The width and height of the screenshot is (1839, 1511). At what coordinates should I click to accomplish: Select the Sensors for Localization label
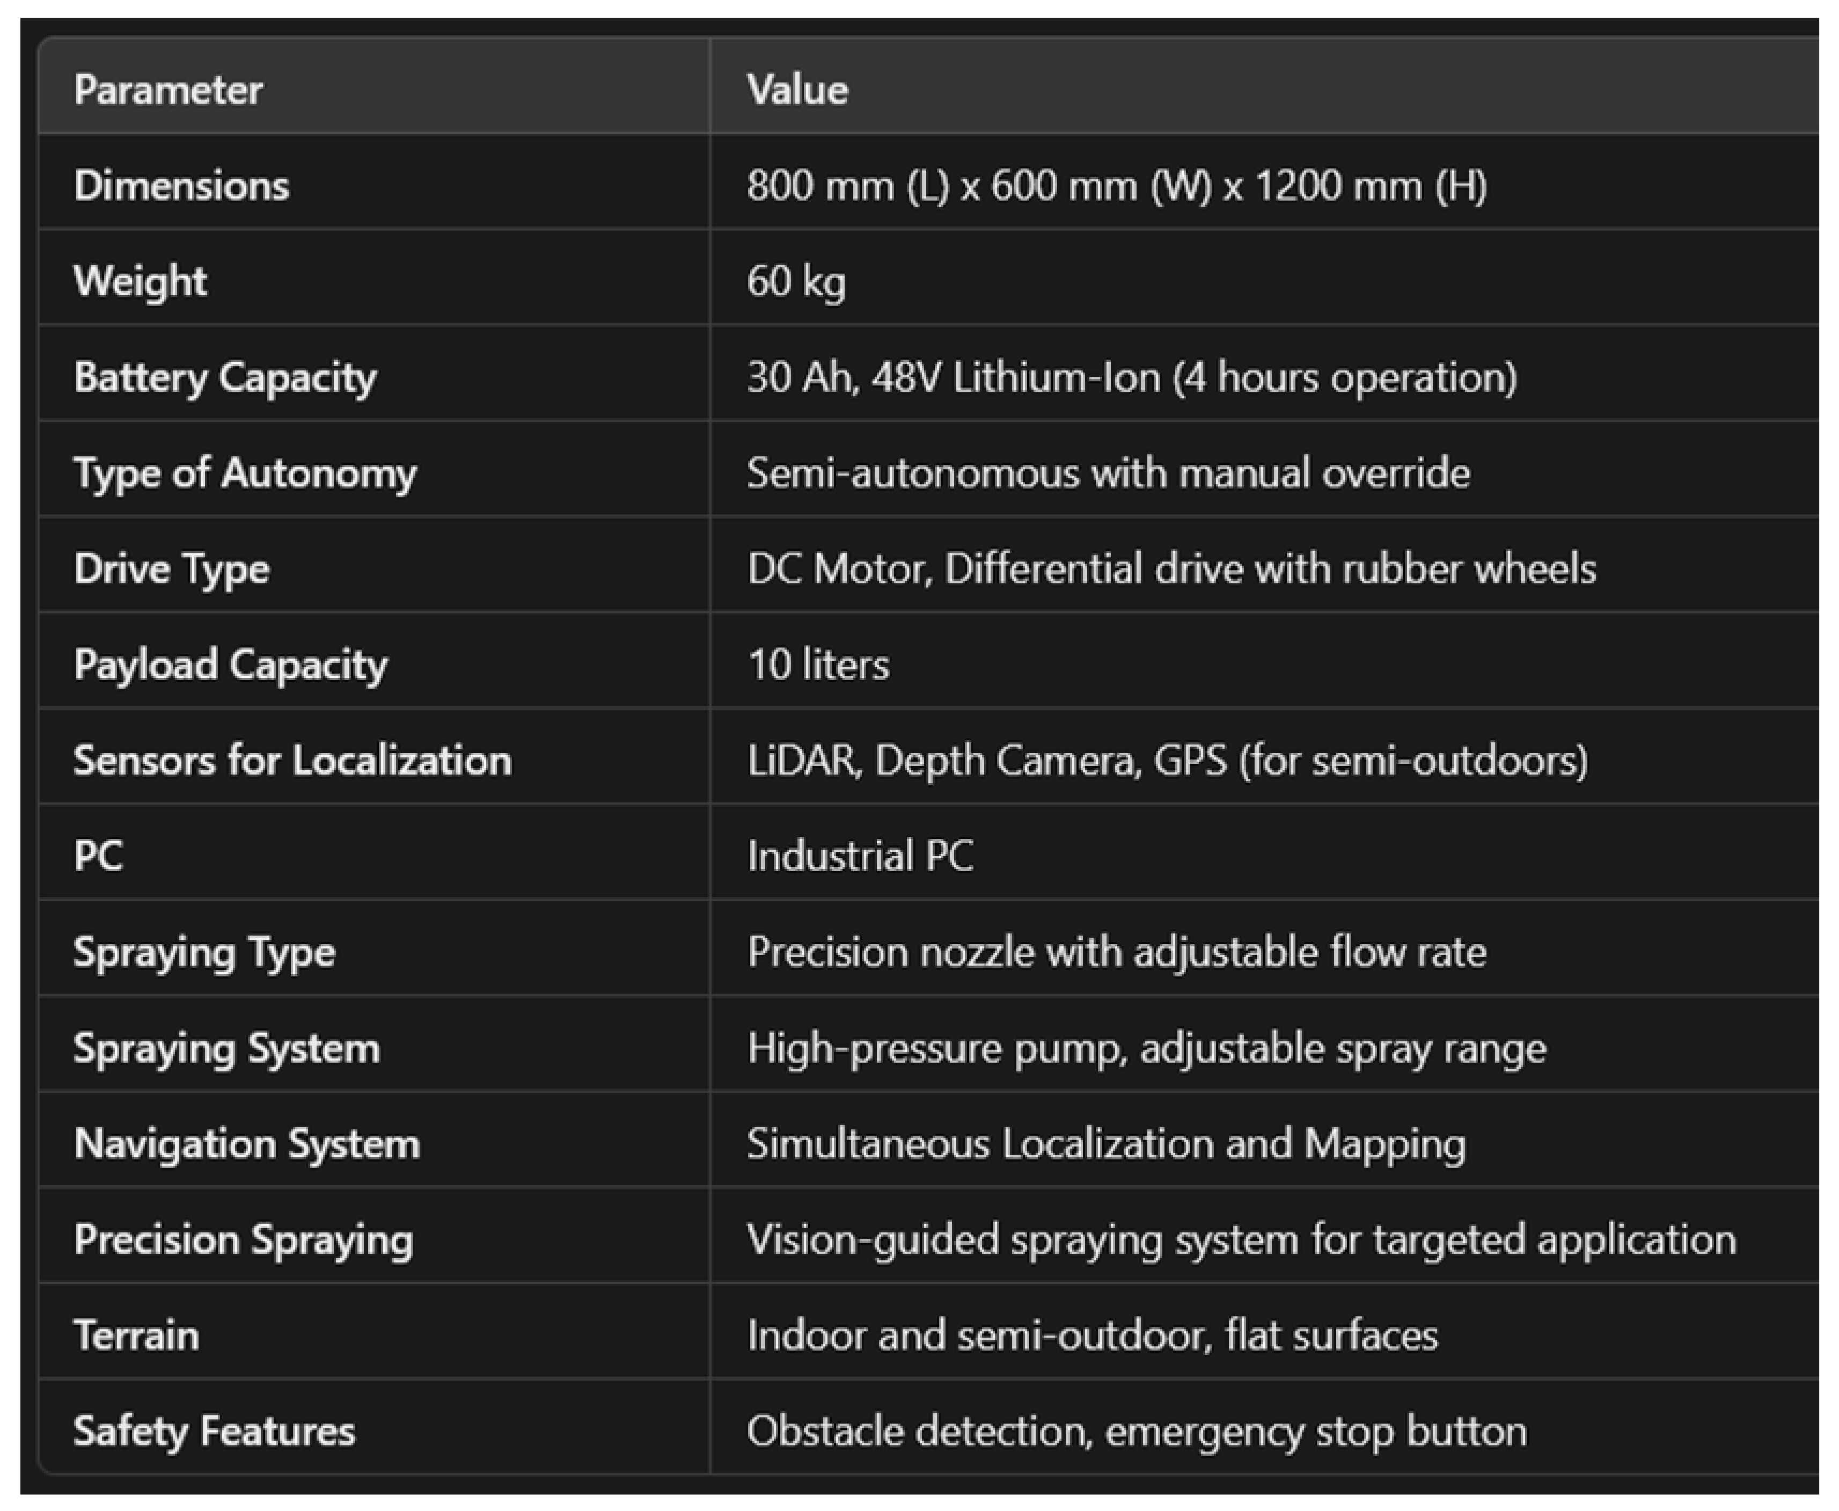292,760
